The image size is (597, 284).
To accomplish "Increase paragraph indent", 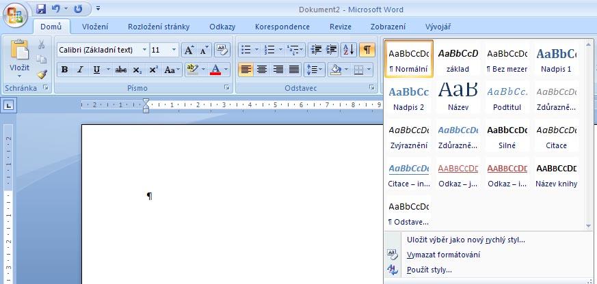I will pyautogui.click(x=331, y=50).
